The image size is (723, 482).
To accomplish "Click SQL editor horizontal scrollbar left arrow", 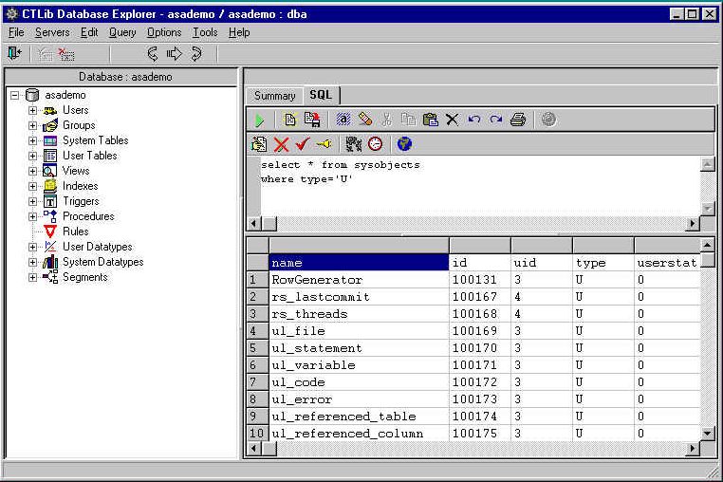I will point(254,224).
